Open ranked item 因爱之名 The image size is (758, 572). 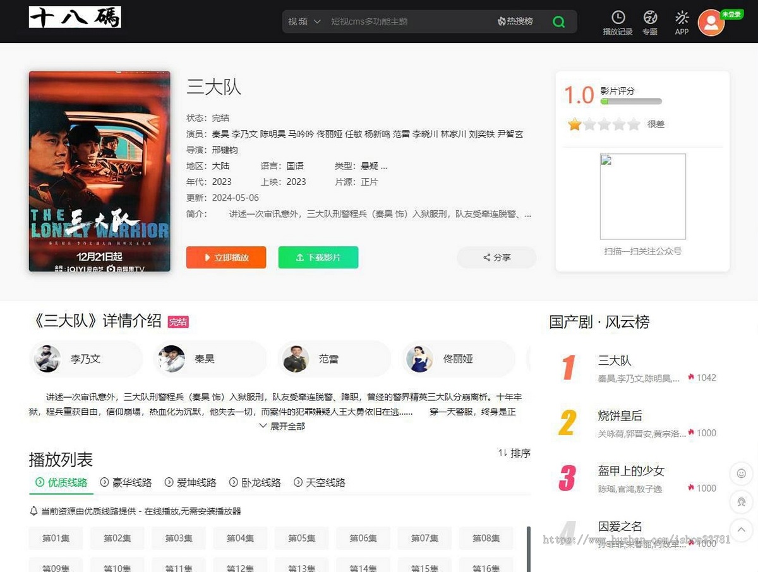coord(620,526)
